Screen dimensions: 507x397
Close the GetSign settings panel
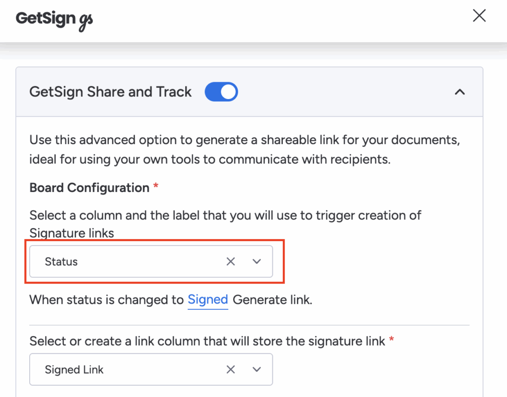coord(479,16)
